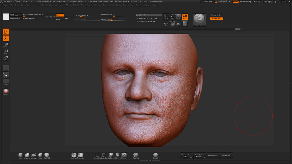The width and height of the screenshot is (292, 164).
Task: Select the SliceCurve brush
Action: [117, 156]
